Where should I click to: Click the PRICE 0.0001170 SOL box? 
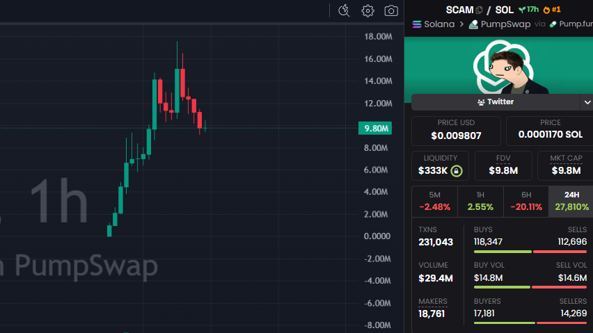click(550, 131)
